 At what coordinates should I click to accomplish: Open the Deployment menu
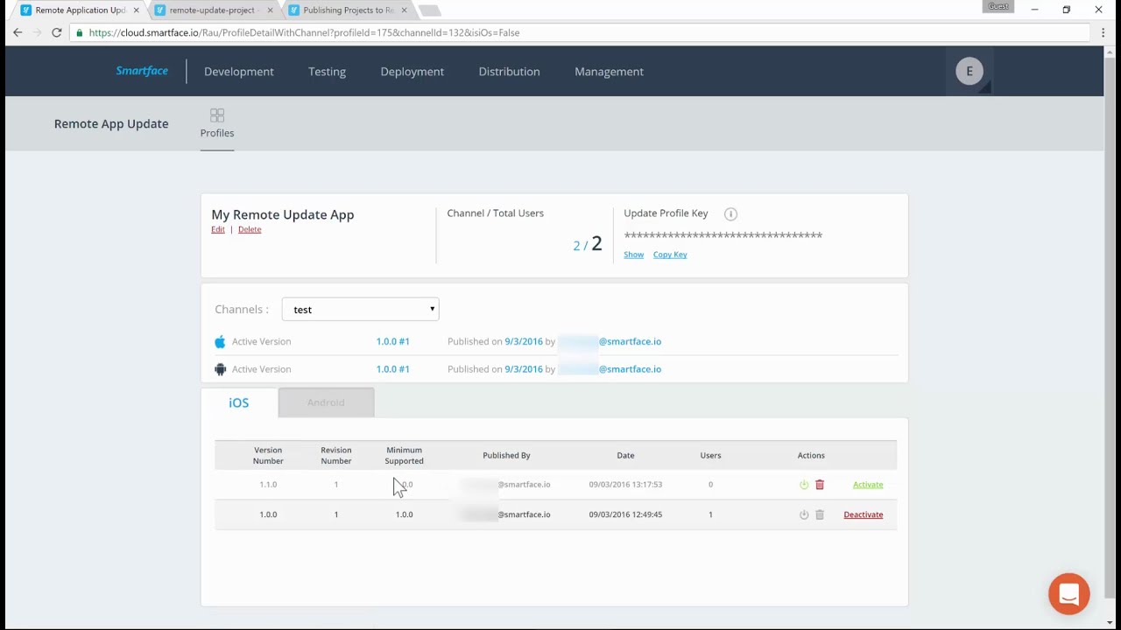click(x=412, y=72)
